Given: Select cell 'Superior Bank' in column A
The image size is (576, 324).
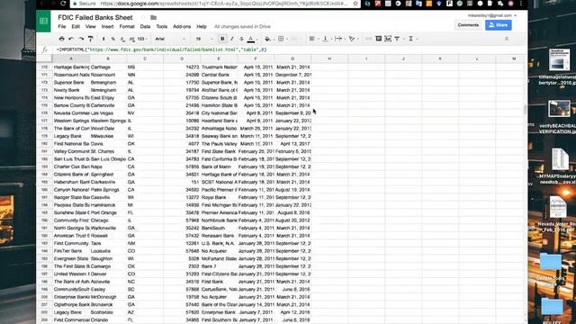Looking at the screenshot, I should (71, 82).
